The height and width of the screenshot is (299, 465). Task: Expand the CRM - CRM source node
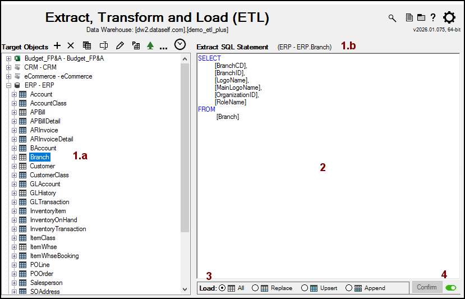coord(8,67)
